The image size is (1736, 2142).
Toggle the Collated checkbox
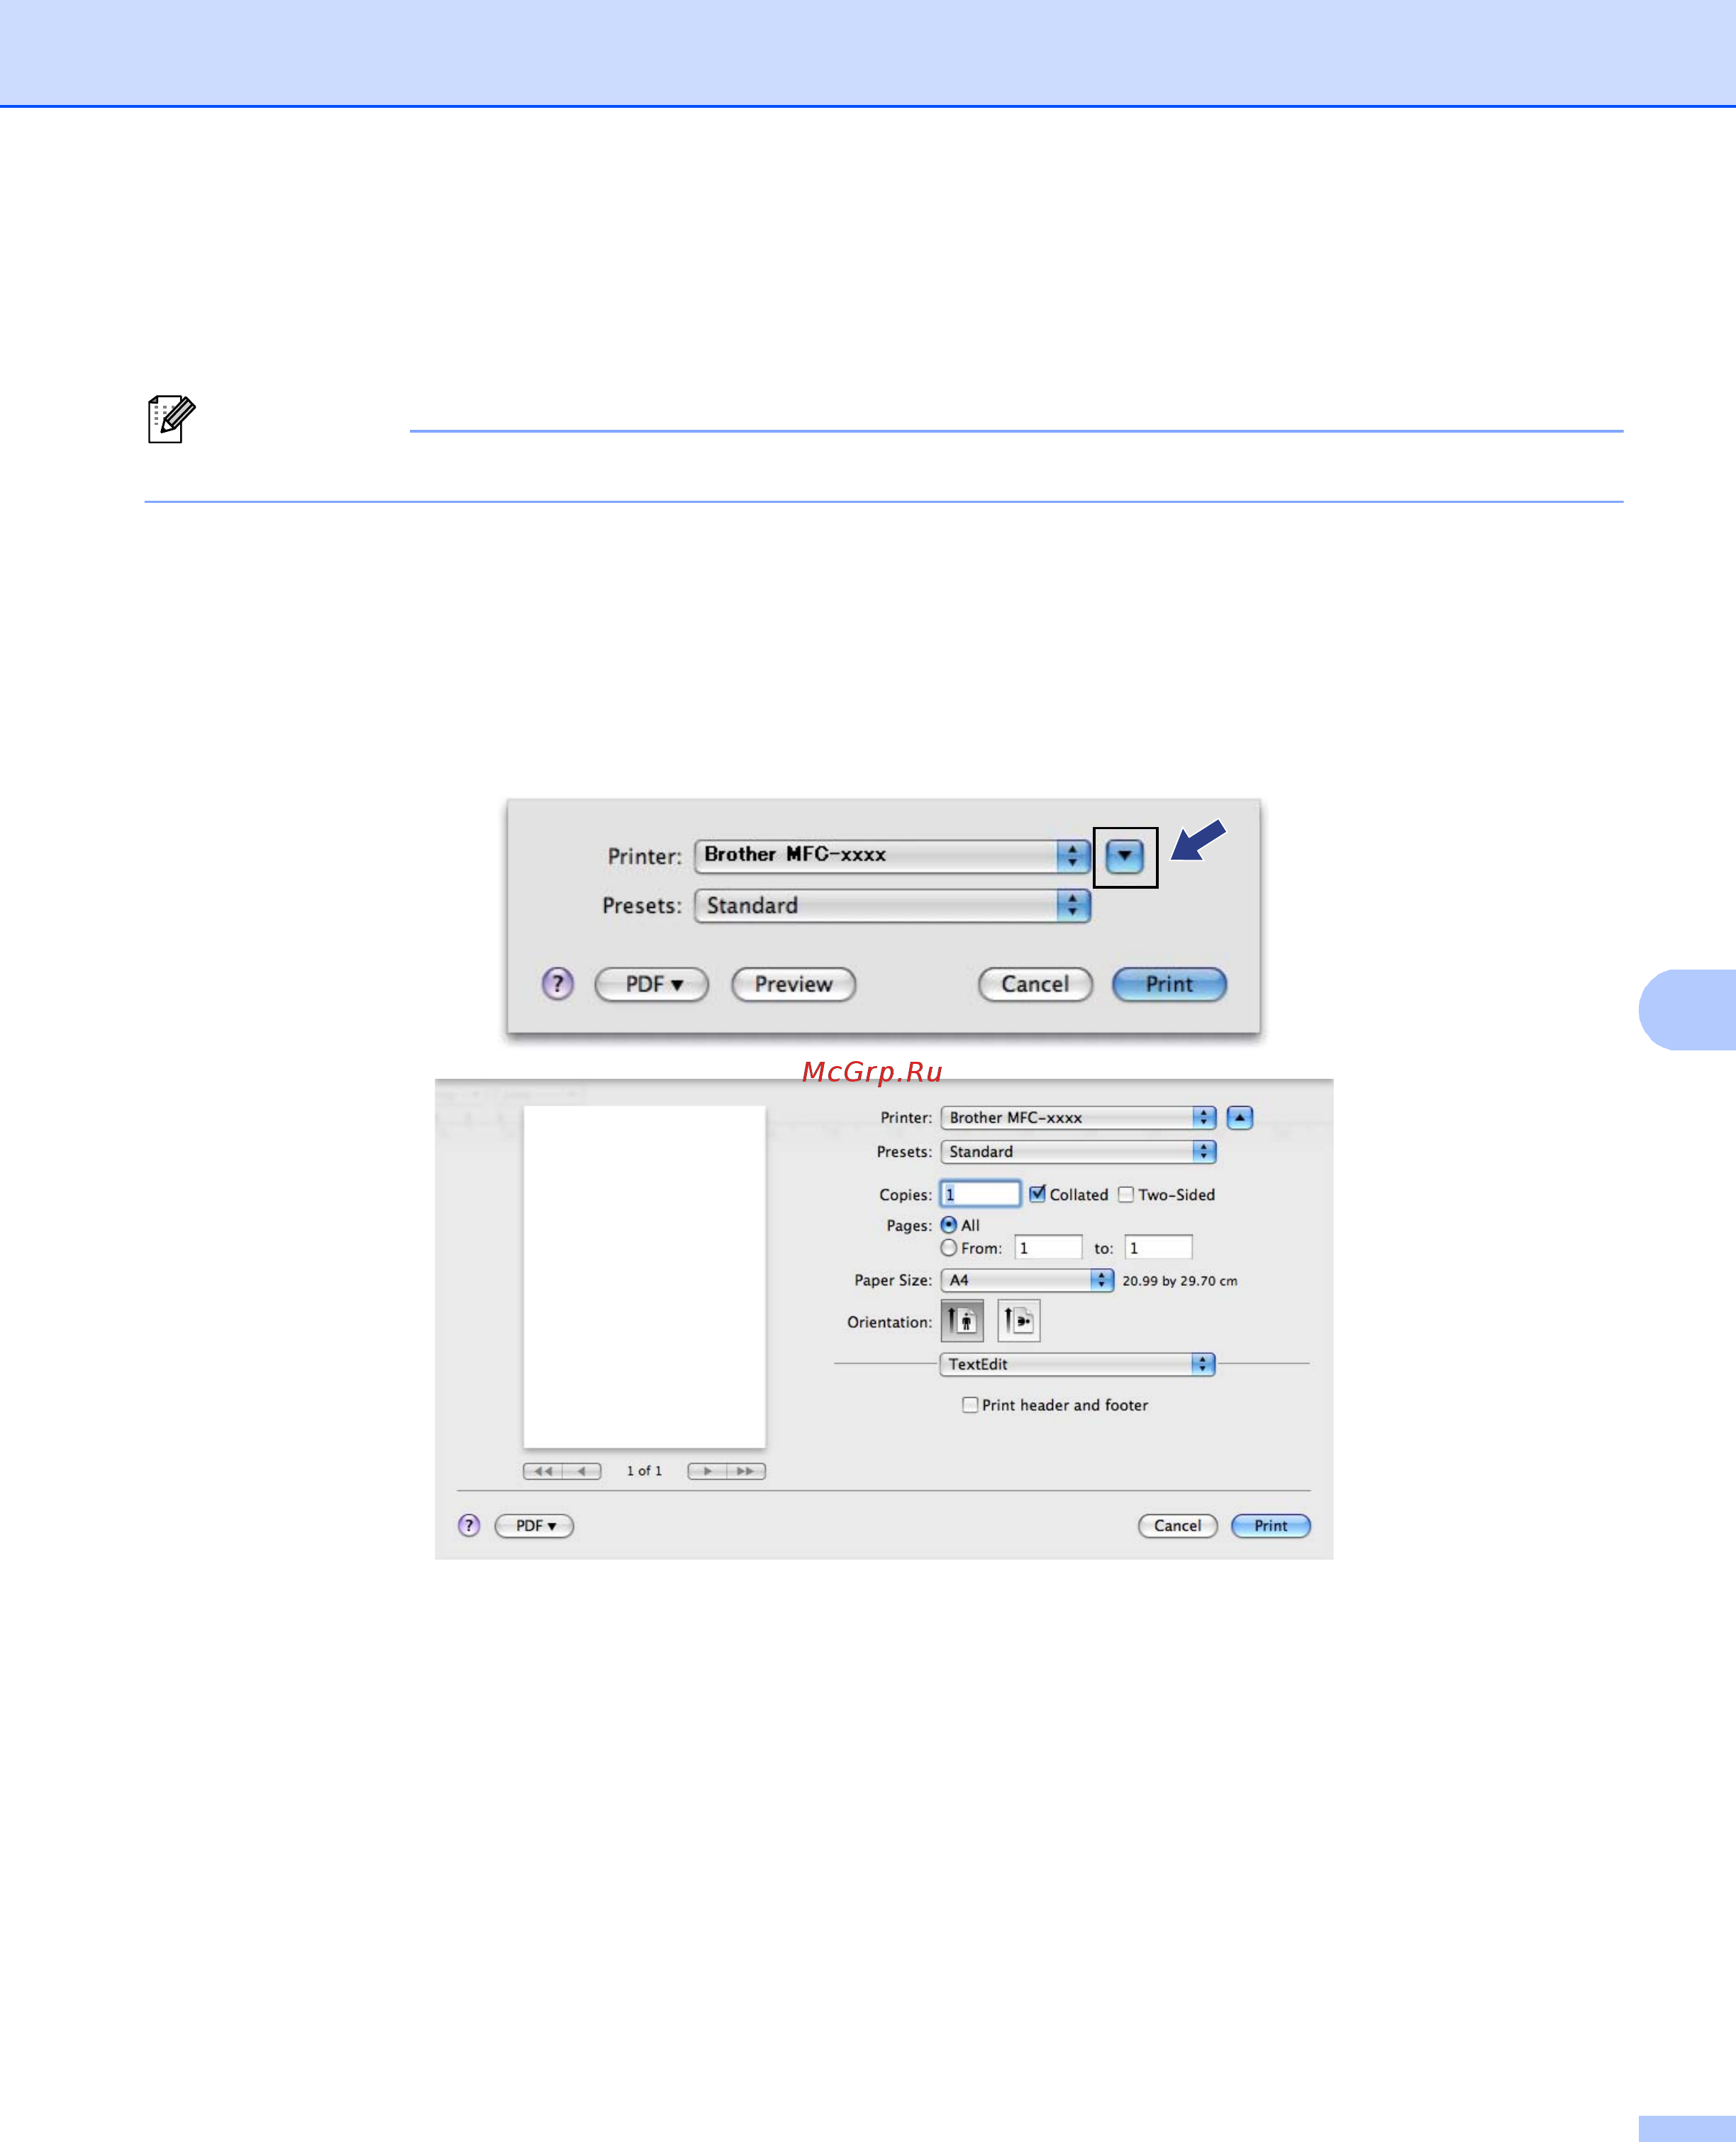pyautogui.click(x=1037, y=1194)
